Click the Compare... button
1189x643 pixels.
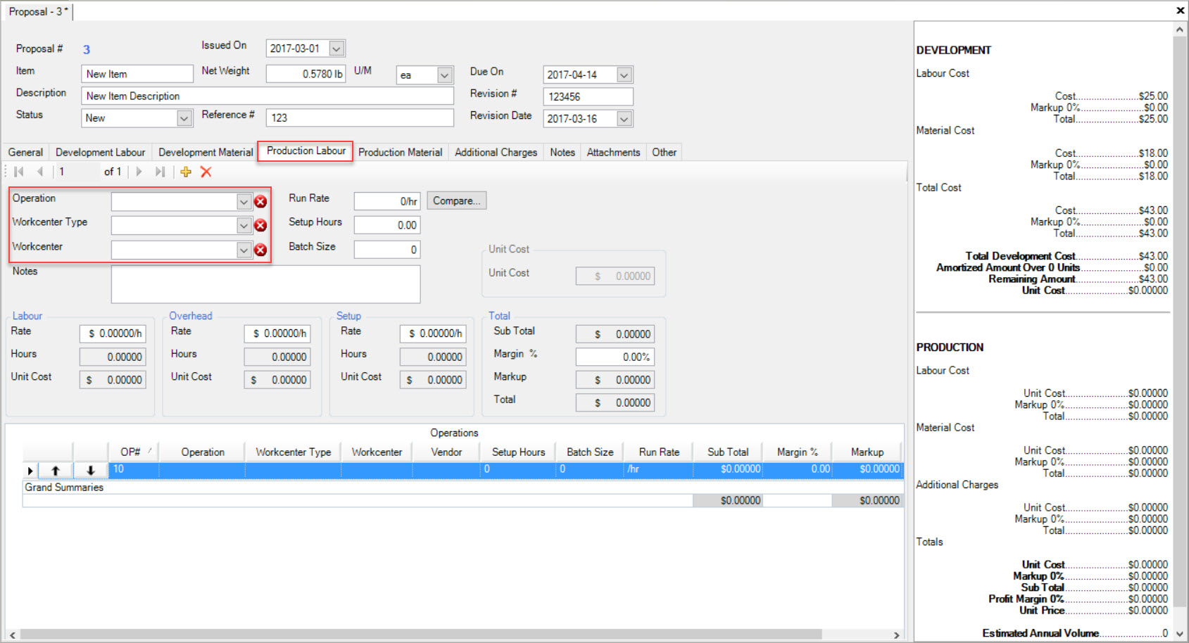(456, 200)
